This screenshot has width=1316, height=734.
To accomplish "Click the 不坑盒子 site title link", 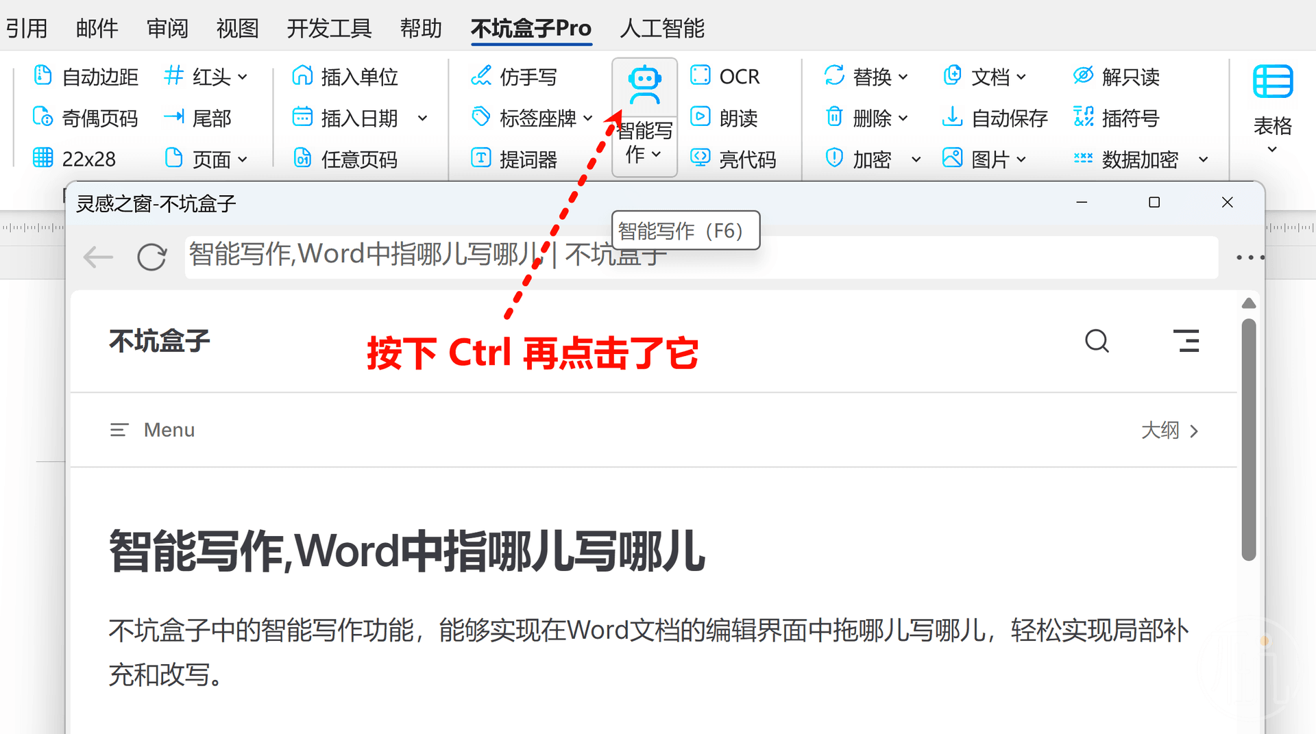I will coord(159,340).
